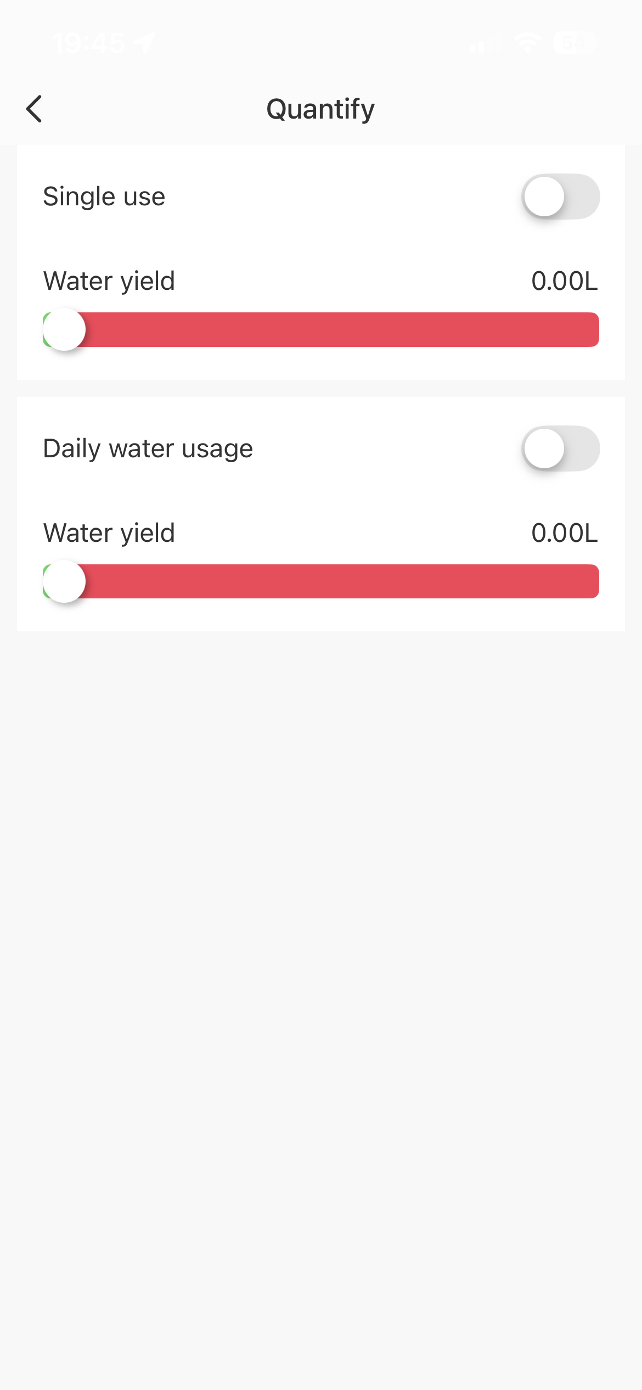Tap the Quantify page title

click(x=320, y=109)
